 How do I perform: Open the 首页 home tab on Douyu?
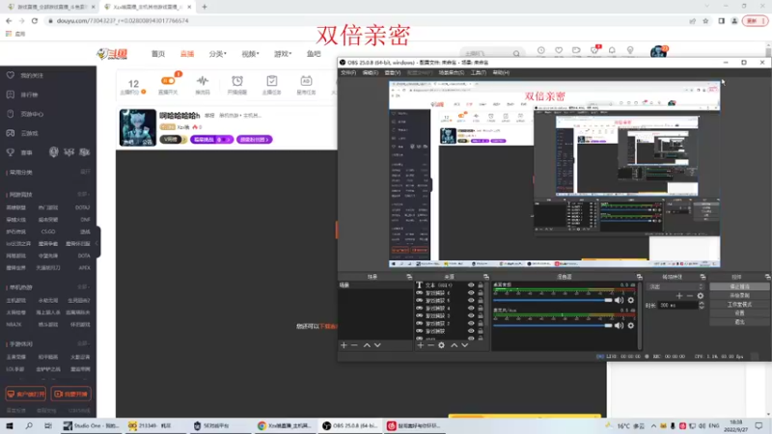158,54
